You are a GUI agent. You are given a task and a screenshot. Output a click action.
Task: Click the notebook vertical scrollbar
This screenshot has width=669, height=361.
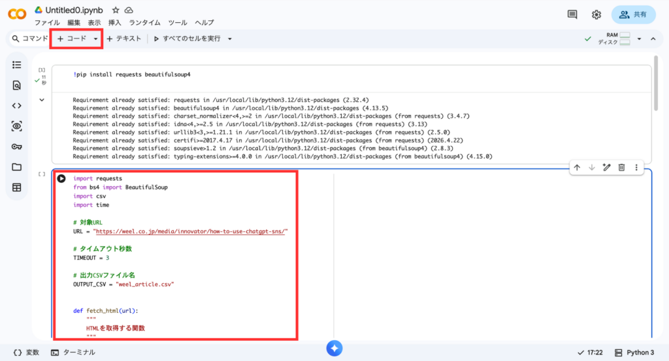click(656, 83)
